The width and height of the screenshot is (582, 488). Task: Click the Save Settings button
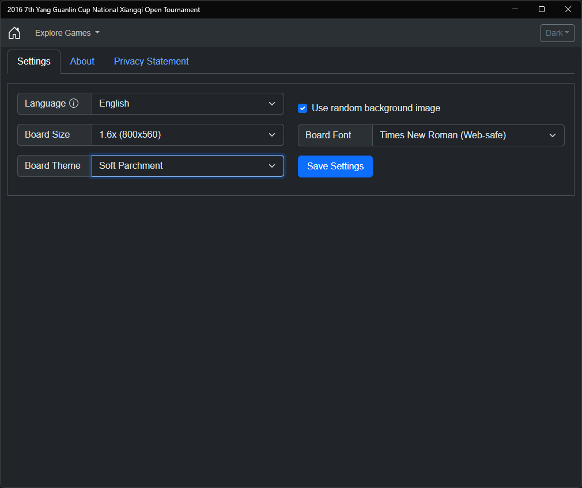tap(335, 167)
